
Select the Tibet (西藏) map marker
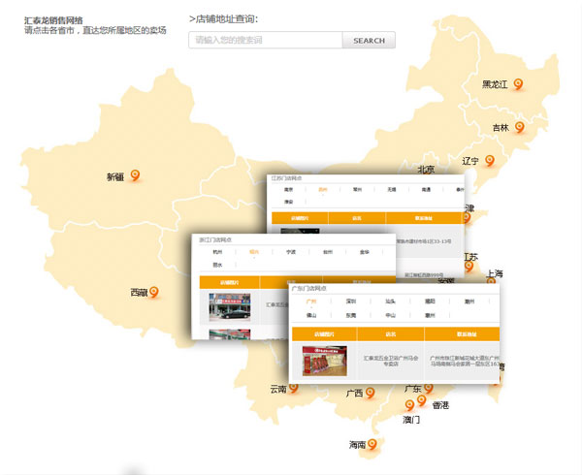pos(153,292)
